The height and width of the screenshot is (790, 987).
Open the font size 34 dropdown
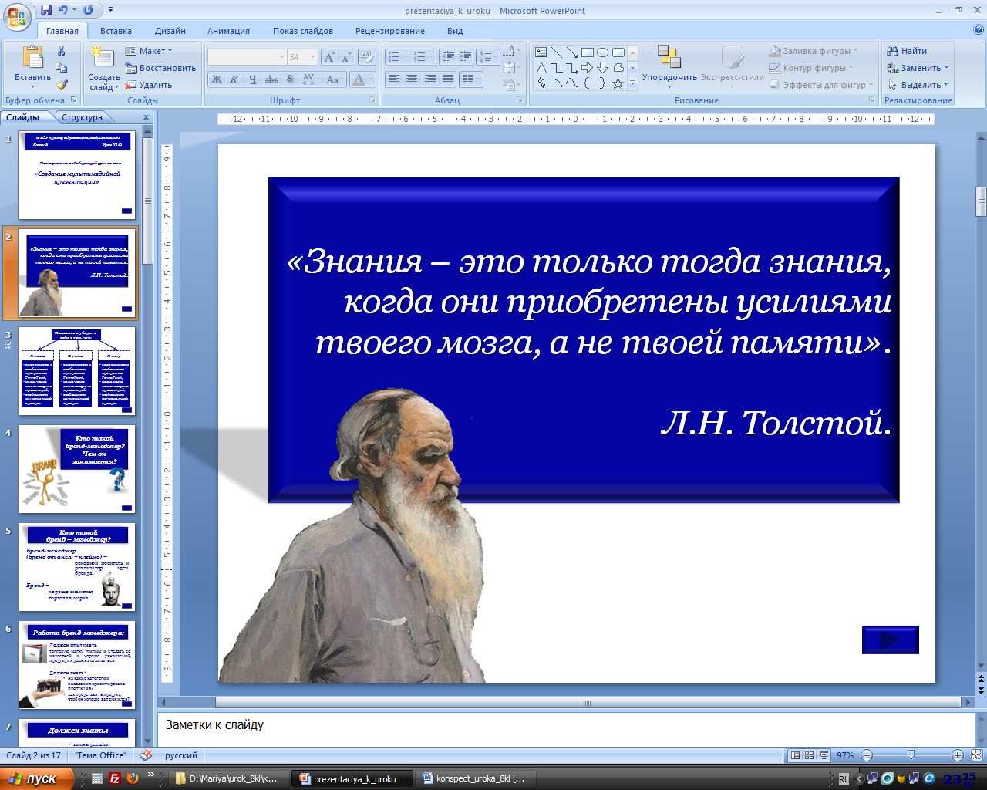tap(312, 57)
